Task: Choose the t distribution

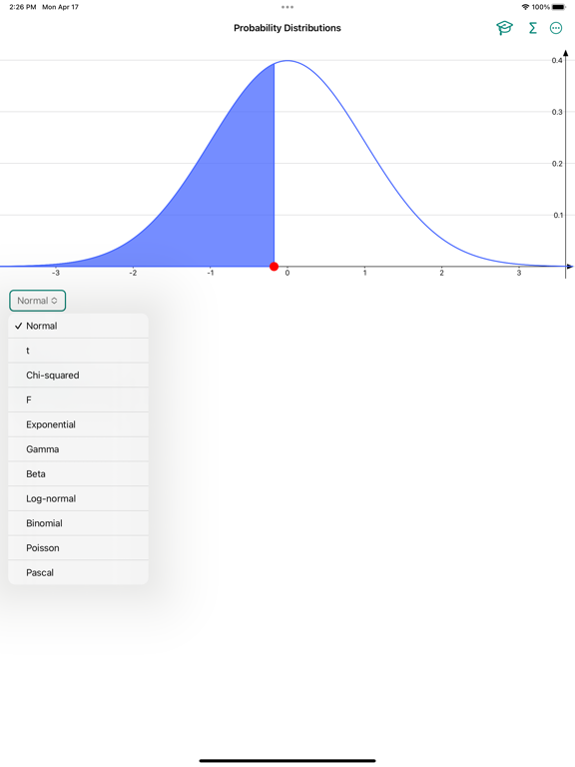Action: [x=78, y=351]
